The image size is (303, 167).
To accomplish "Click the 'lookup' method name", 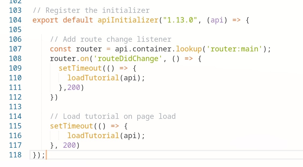I will coord(189,49).
